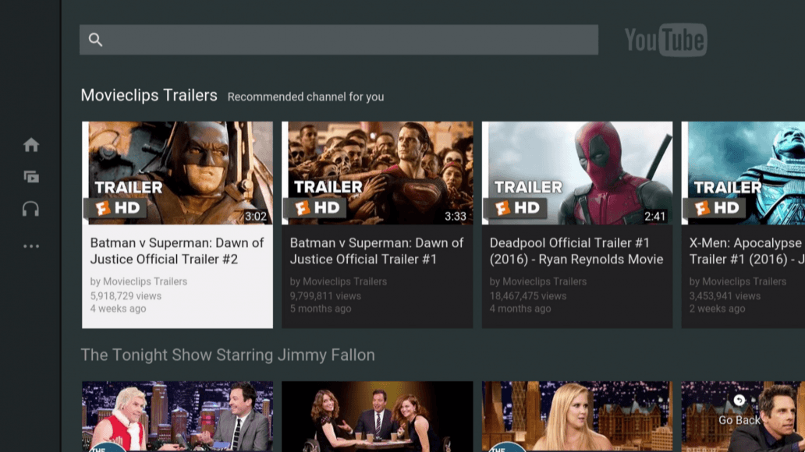The width and height of the screenshot is (805, 452).
Task: Click the YouTube logo
Action: [665, 40]
